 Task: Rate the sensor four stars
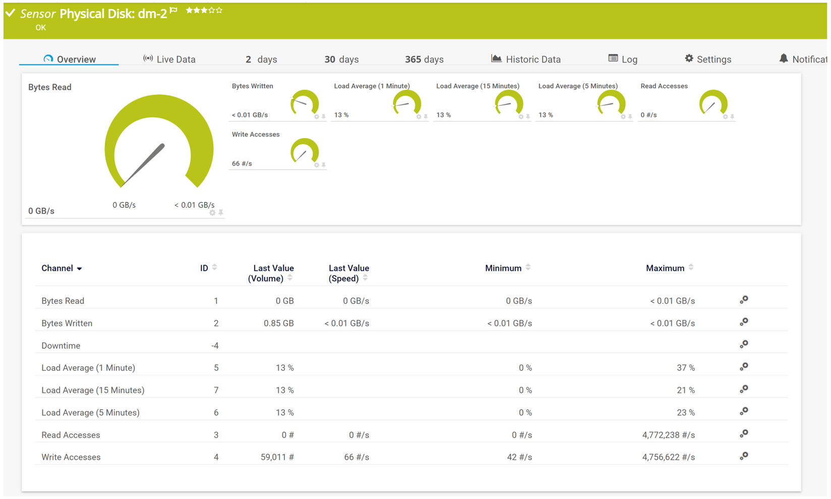tap(210, 9)
